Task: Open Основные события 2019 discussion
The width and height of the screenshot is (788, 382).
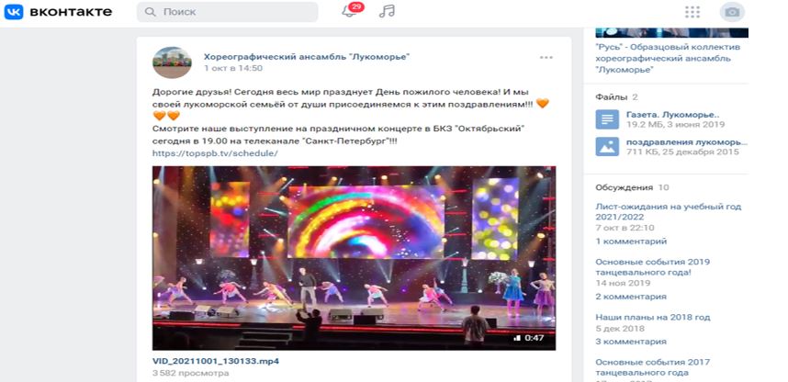Action: [x=652, y=267]
